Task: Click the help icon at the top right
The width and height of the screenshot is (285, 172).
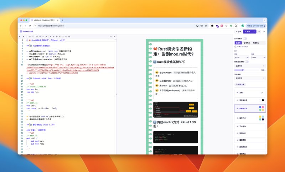Action: point(264,32)
